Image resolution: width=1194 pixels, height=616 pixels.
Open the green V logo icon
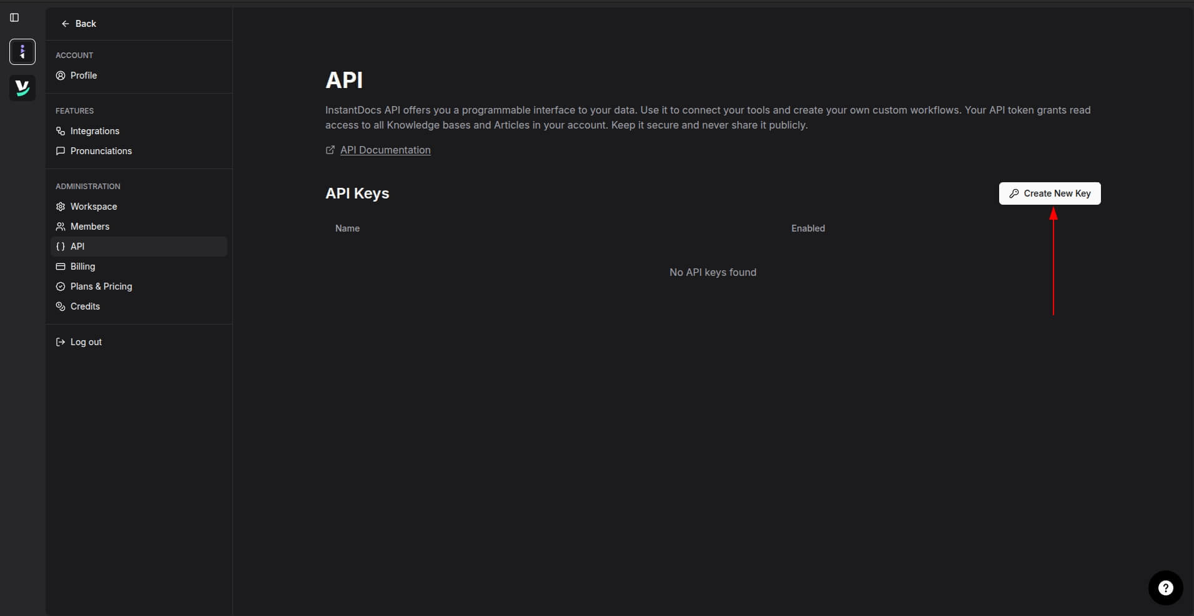pyautogui.click(x=22, y=87)
